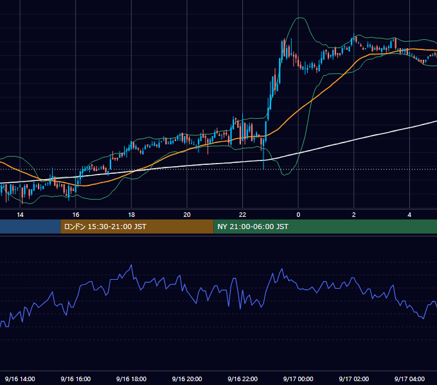The height and width of the screenshot is (385, 437).
Task: Click the 22 hour label on price chart axis
Action: (242, 215)
